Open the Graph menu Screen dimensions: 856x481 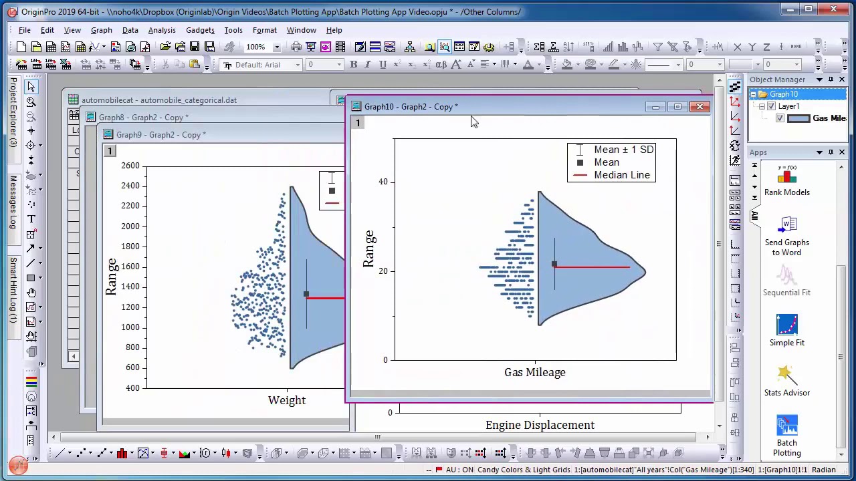click(102, 30)
